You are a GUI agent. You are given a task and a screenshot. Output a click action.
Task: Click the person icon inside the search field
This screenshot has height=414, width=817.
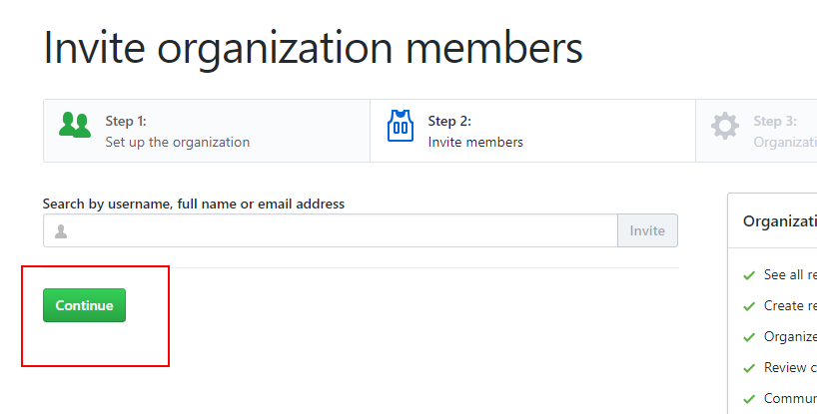(x=61, y=231)
